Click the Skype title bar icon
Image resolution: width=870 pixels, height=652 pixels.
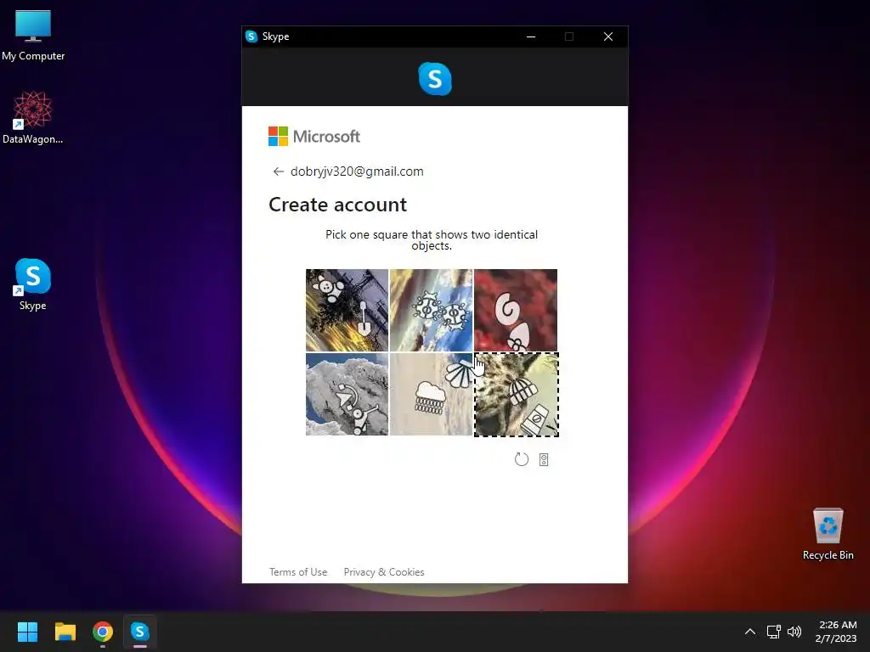(x=251, y=37)
